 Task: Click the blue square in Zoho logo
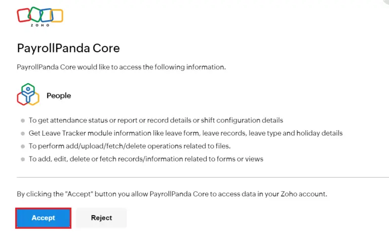tap(46, 15)
